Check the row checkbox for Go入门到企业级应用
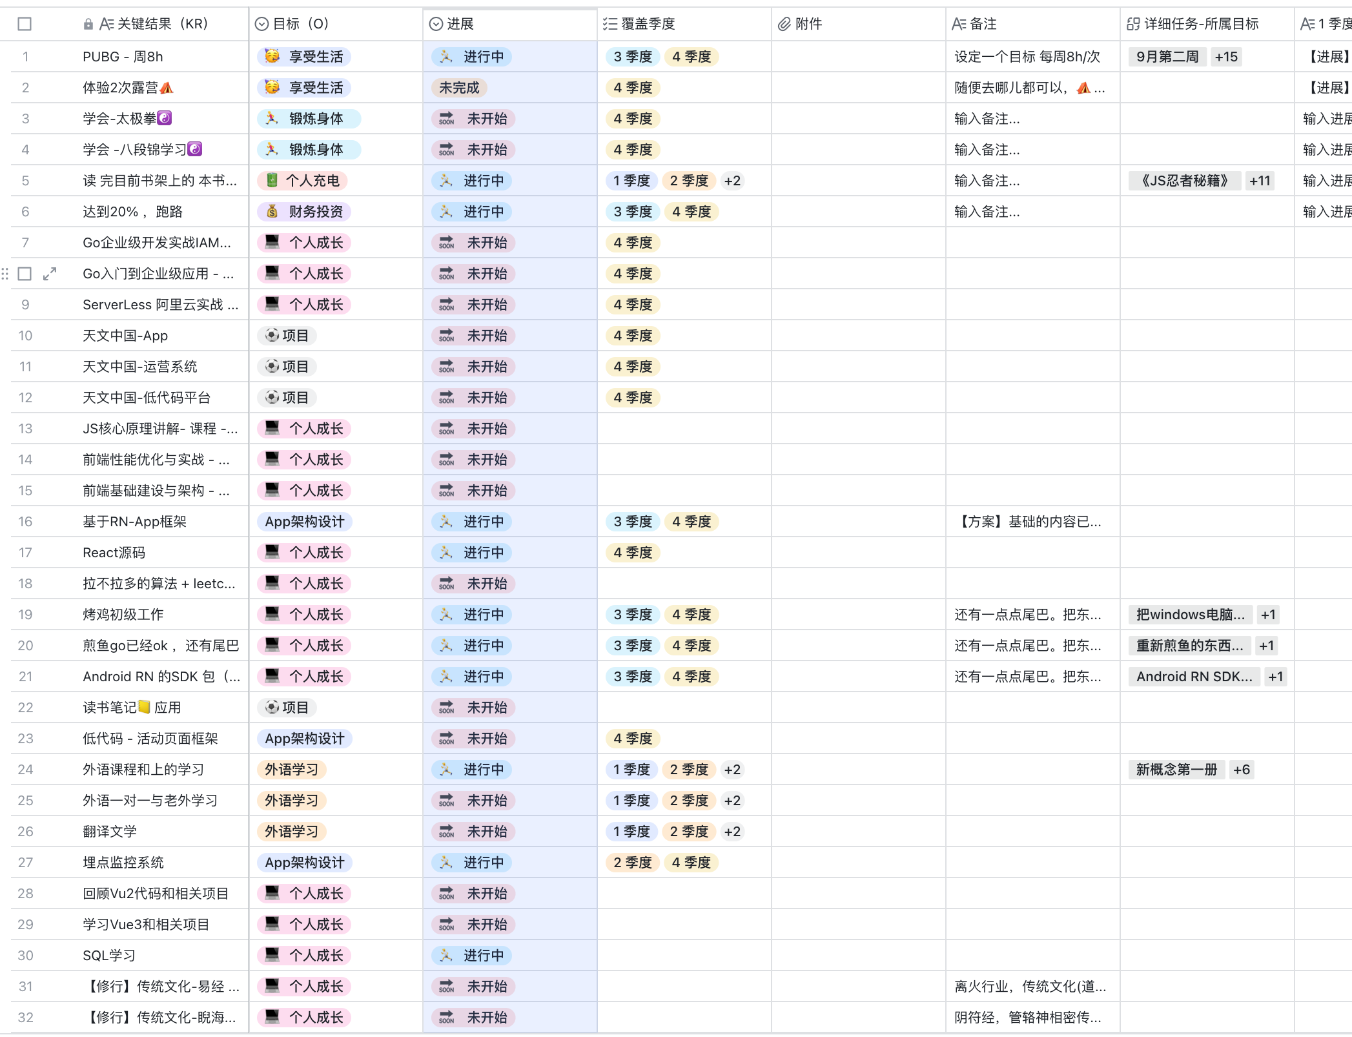 coord(25,274)
